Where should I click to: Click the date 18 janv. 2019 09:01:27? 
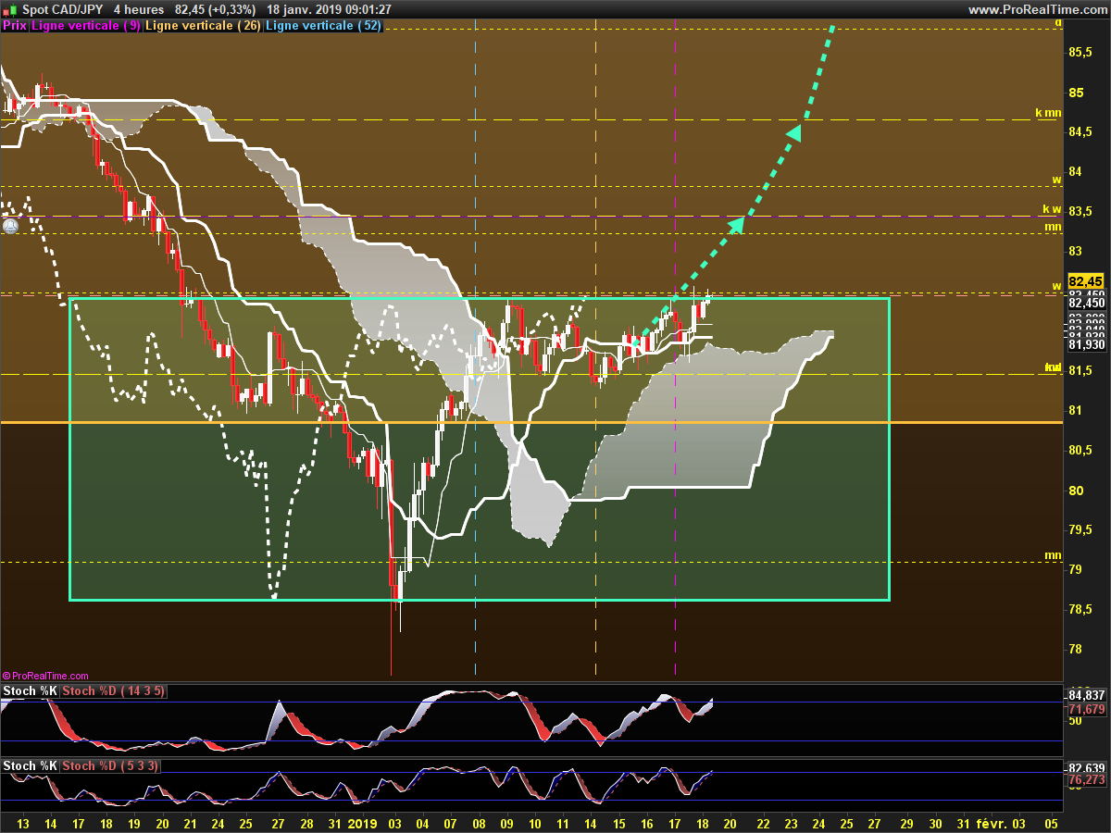pyautogui.click(x=329, y=9)
